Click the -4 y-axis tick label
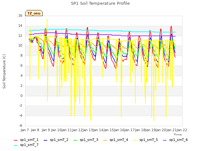This screenshot has height=151, width=201. [21, 116]
